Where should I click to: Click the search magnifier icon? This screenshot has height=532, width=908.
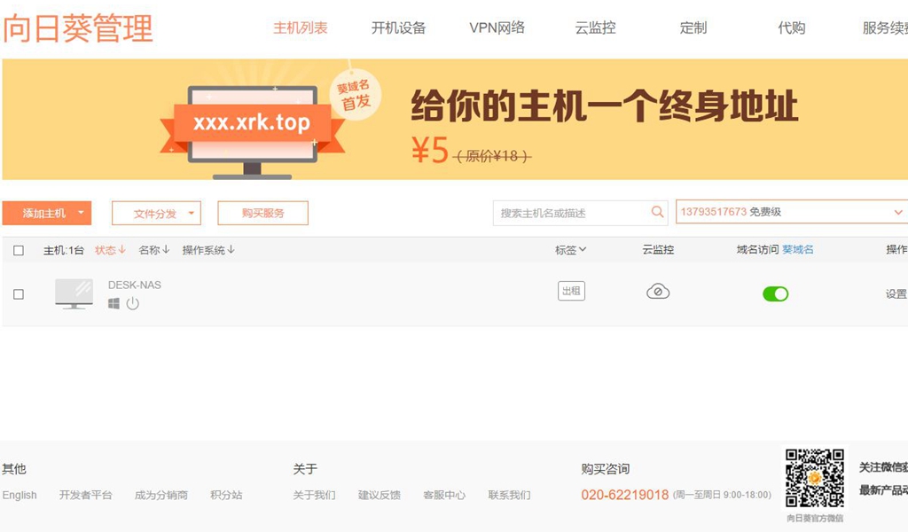point(657,212)
